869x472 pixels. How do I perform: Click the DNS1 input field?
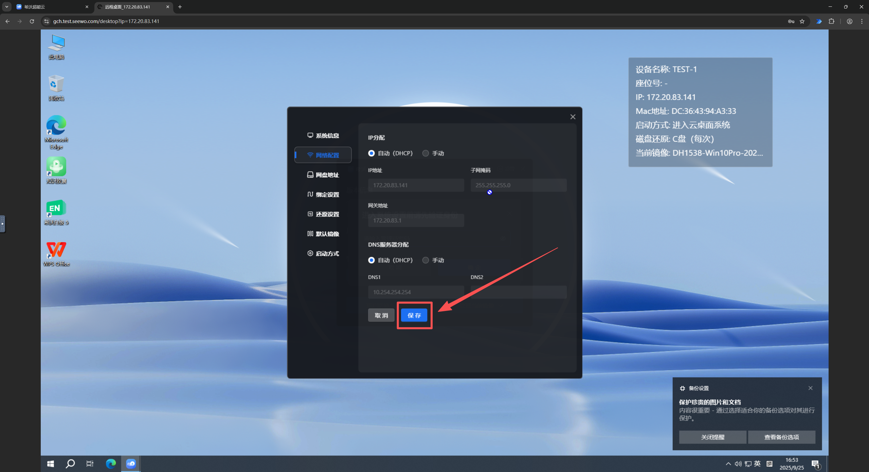click(x=416, y=292)
